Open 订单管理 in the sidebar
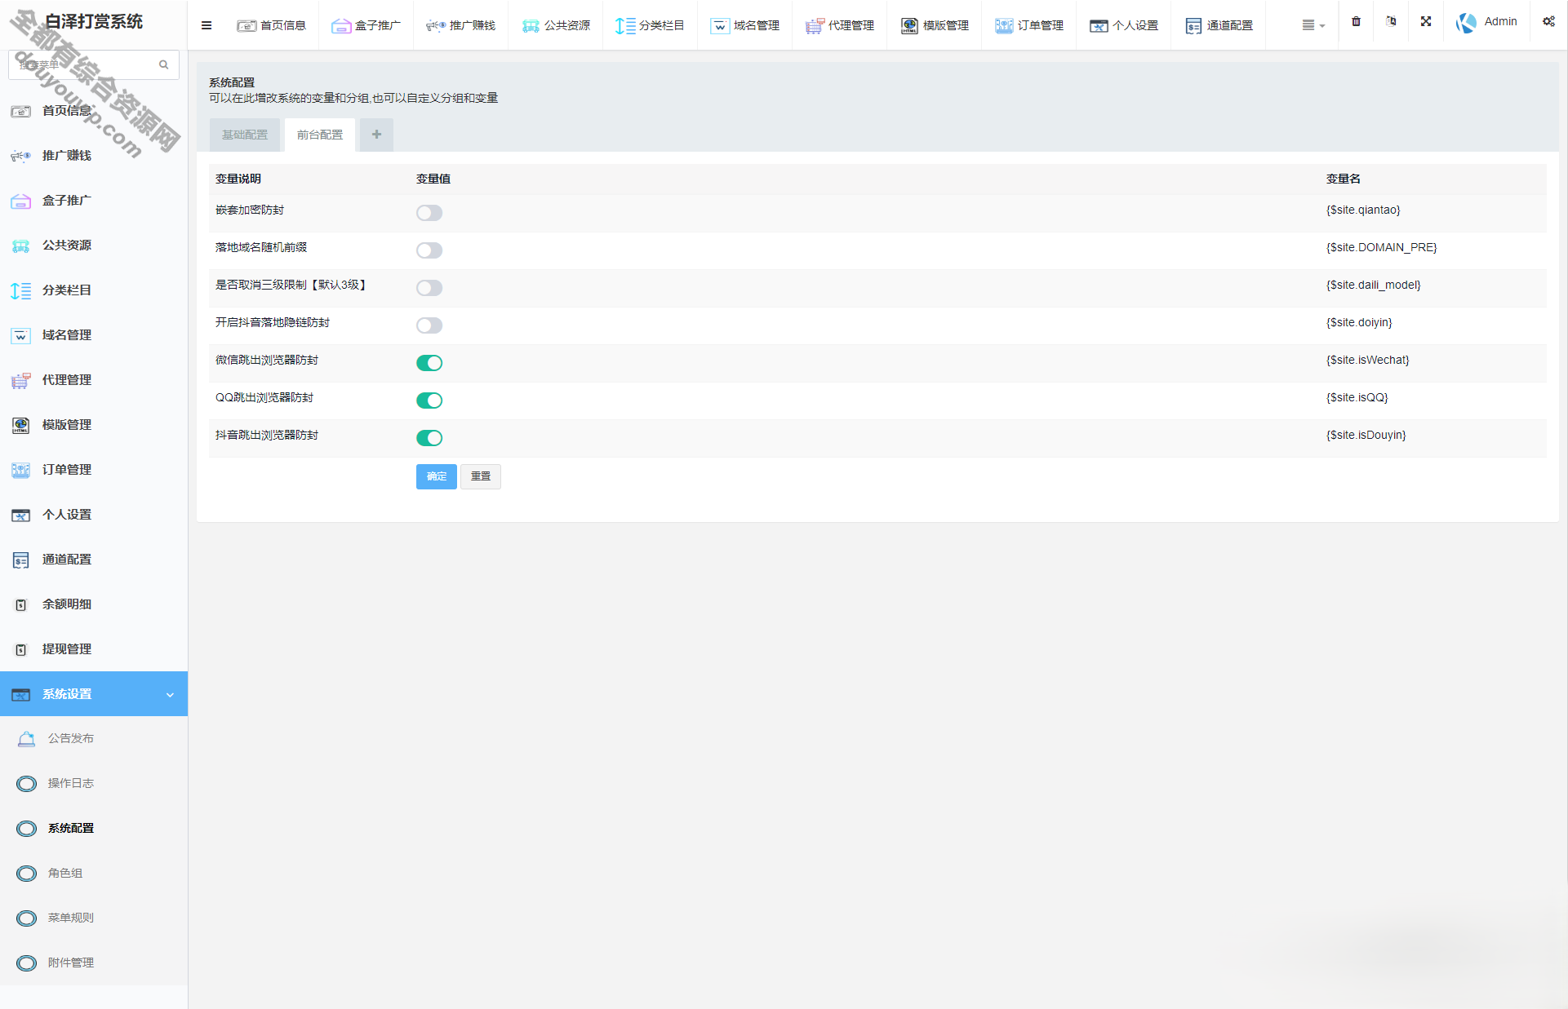The width and height of the screenshot is (1568, 1009). pos(94,470)
